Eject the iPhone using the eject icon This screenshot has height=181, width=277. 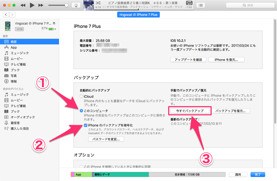click(54, 23)
